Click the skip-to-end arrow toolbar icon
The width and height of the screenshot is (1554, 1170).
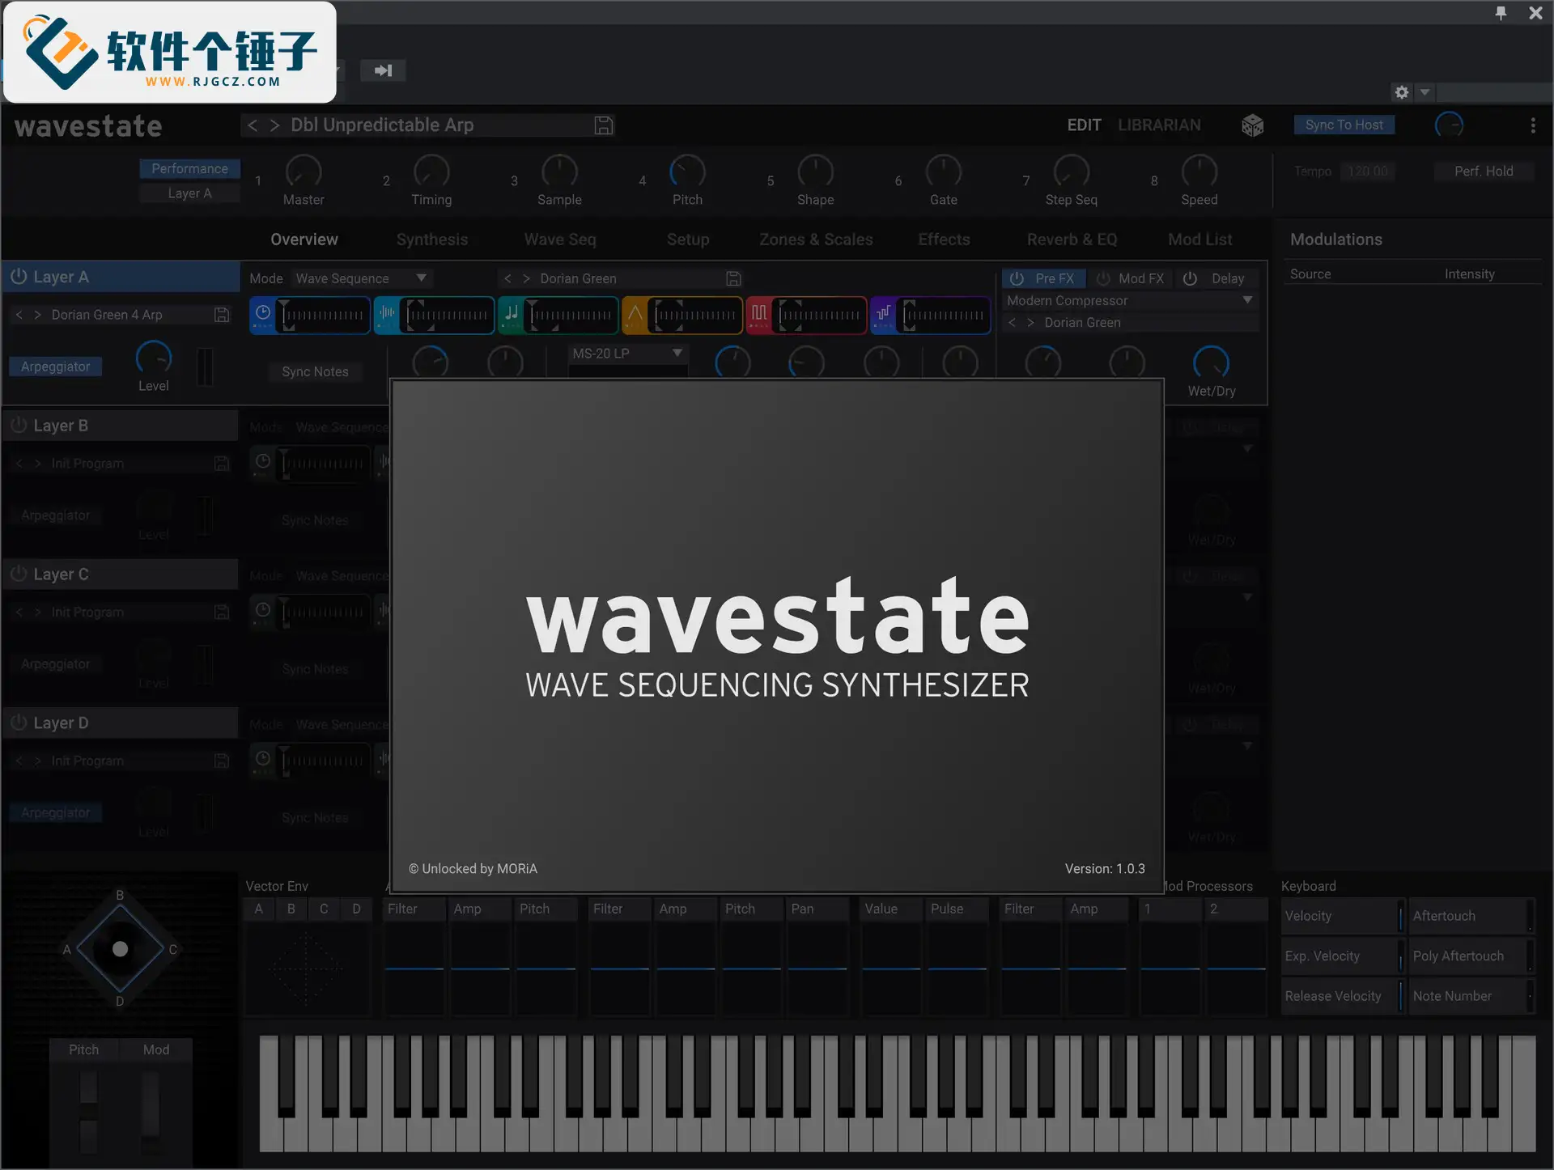pos(383,70)
